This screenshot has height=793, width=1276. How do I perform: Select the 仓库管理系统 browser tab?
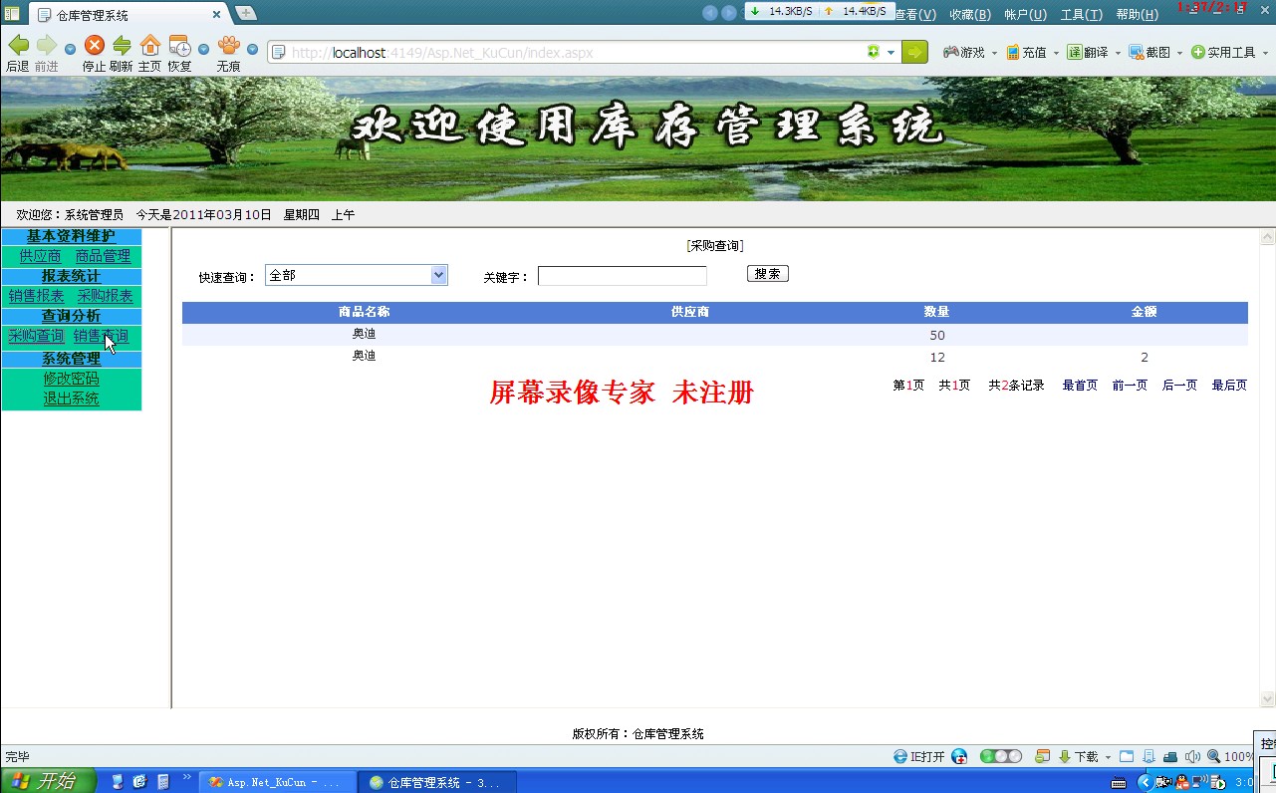tap(129, 15)
